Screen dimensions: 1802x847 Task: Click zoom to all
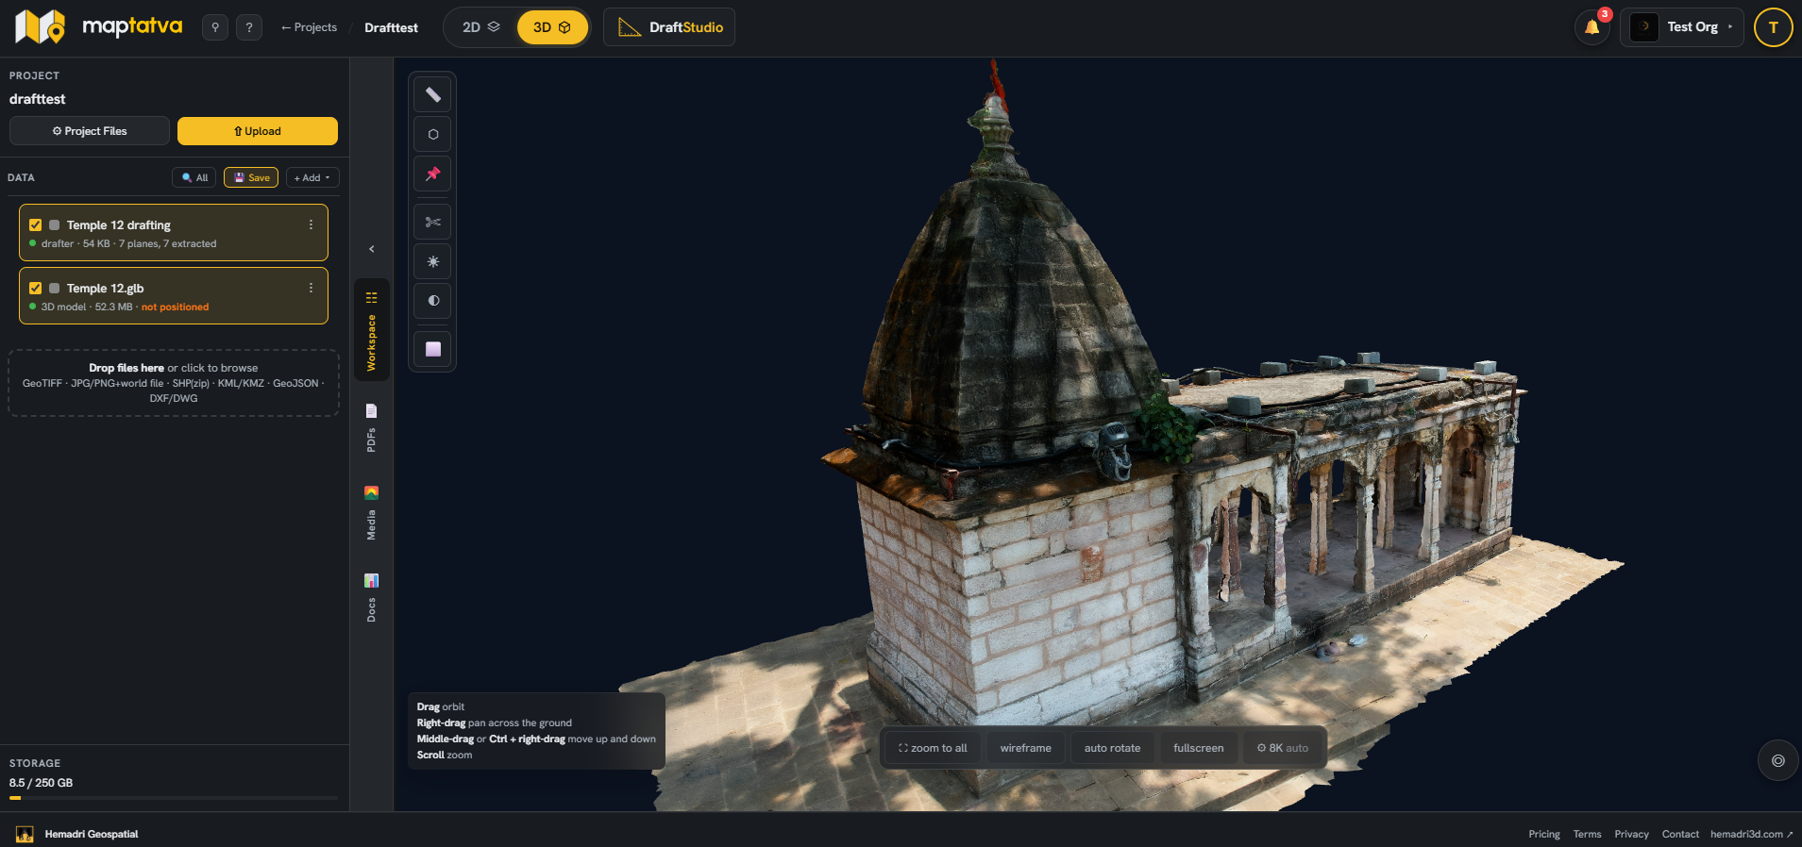click(x=933, y=748)
